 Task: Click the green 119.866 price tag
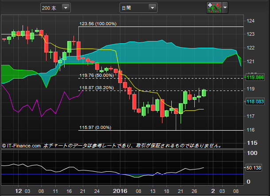pyautogui.click(x=255, y=77)
